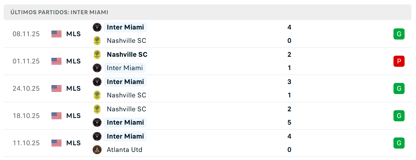Screen dimensions: 416x160
Task: Click the red P result badge
Action: point(399,61)
